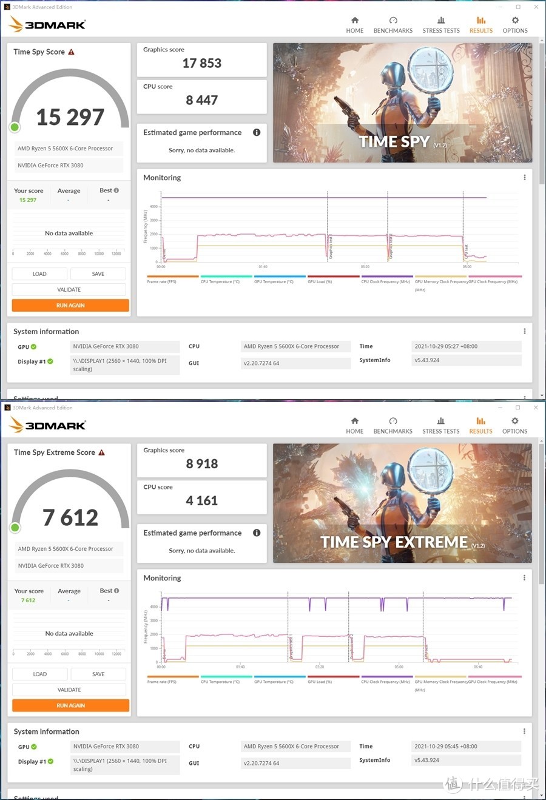Open Monitoring options menu in Time Spy window
The width and height of the screenshot is (546, 800).
pos(525,178)
